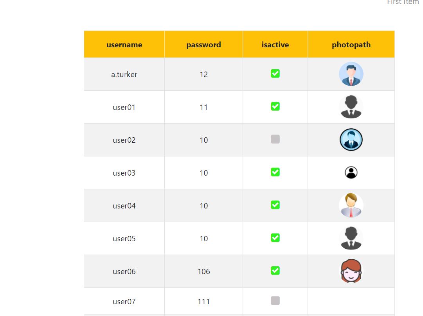423x316 pixels.
Task: Select the user05 username cell
Action: pos(124,239)
